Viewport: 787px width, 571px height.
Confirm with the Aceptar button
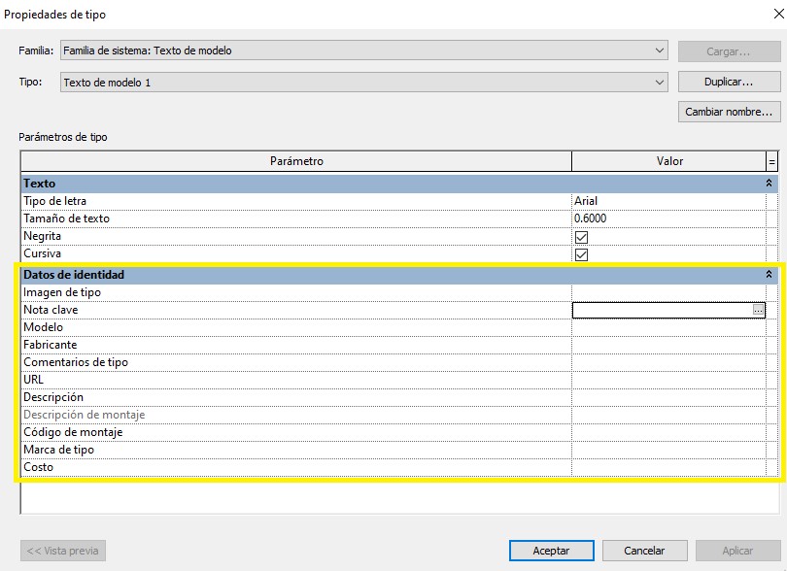pos(551,551)
